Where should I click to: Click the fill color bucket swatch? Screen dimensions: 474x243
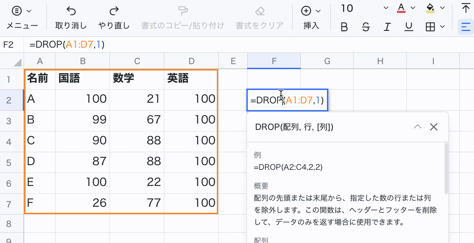[x=430, y=8]
